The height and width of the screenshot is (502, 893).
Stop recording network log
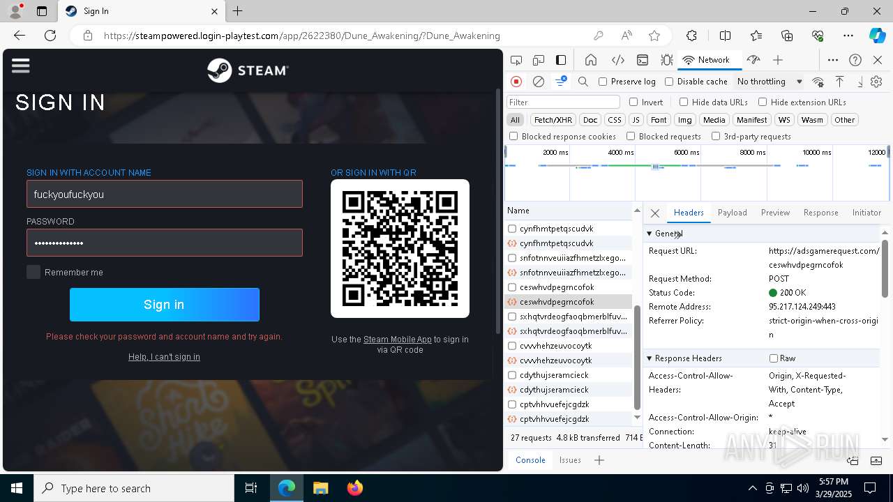[x=516, y=82]
